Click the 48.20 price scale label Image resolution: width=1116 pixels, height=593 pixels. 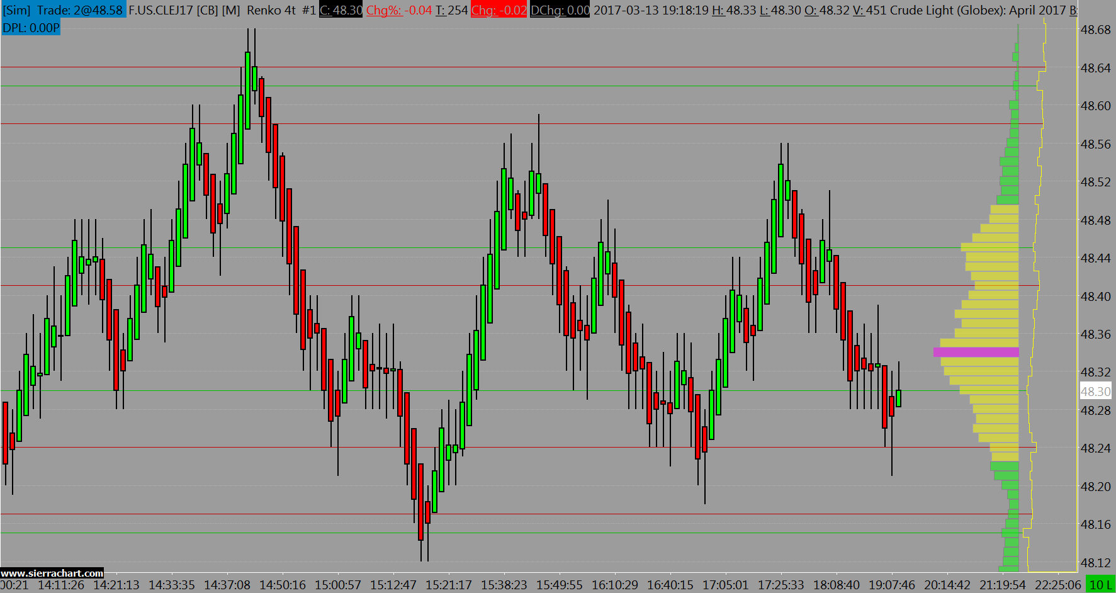click(1095, 487)
